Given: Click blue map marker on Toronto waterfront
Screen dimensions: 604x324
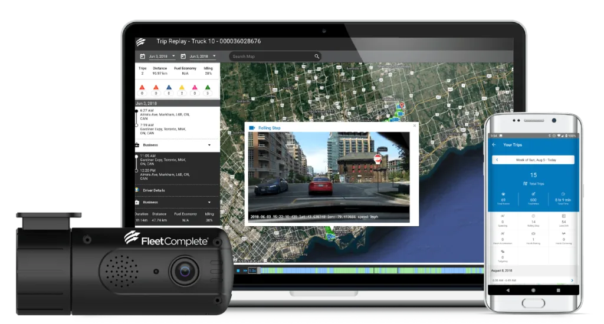Looking at the screenshot, I should (330, 237).
